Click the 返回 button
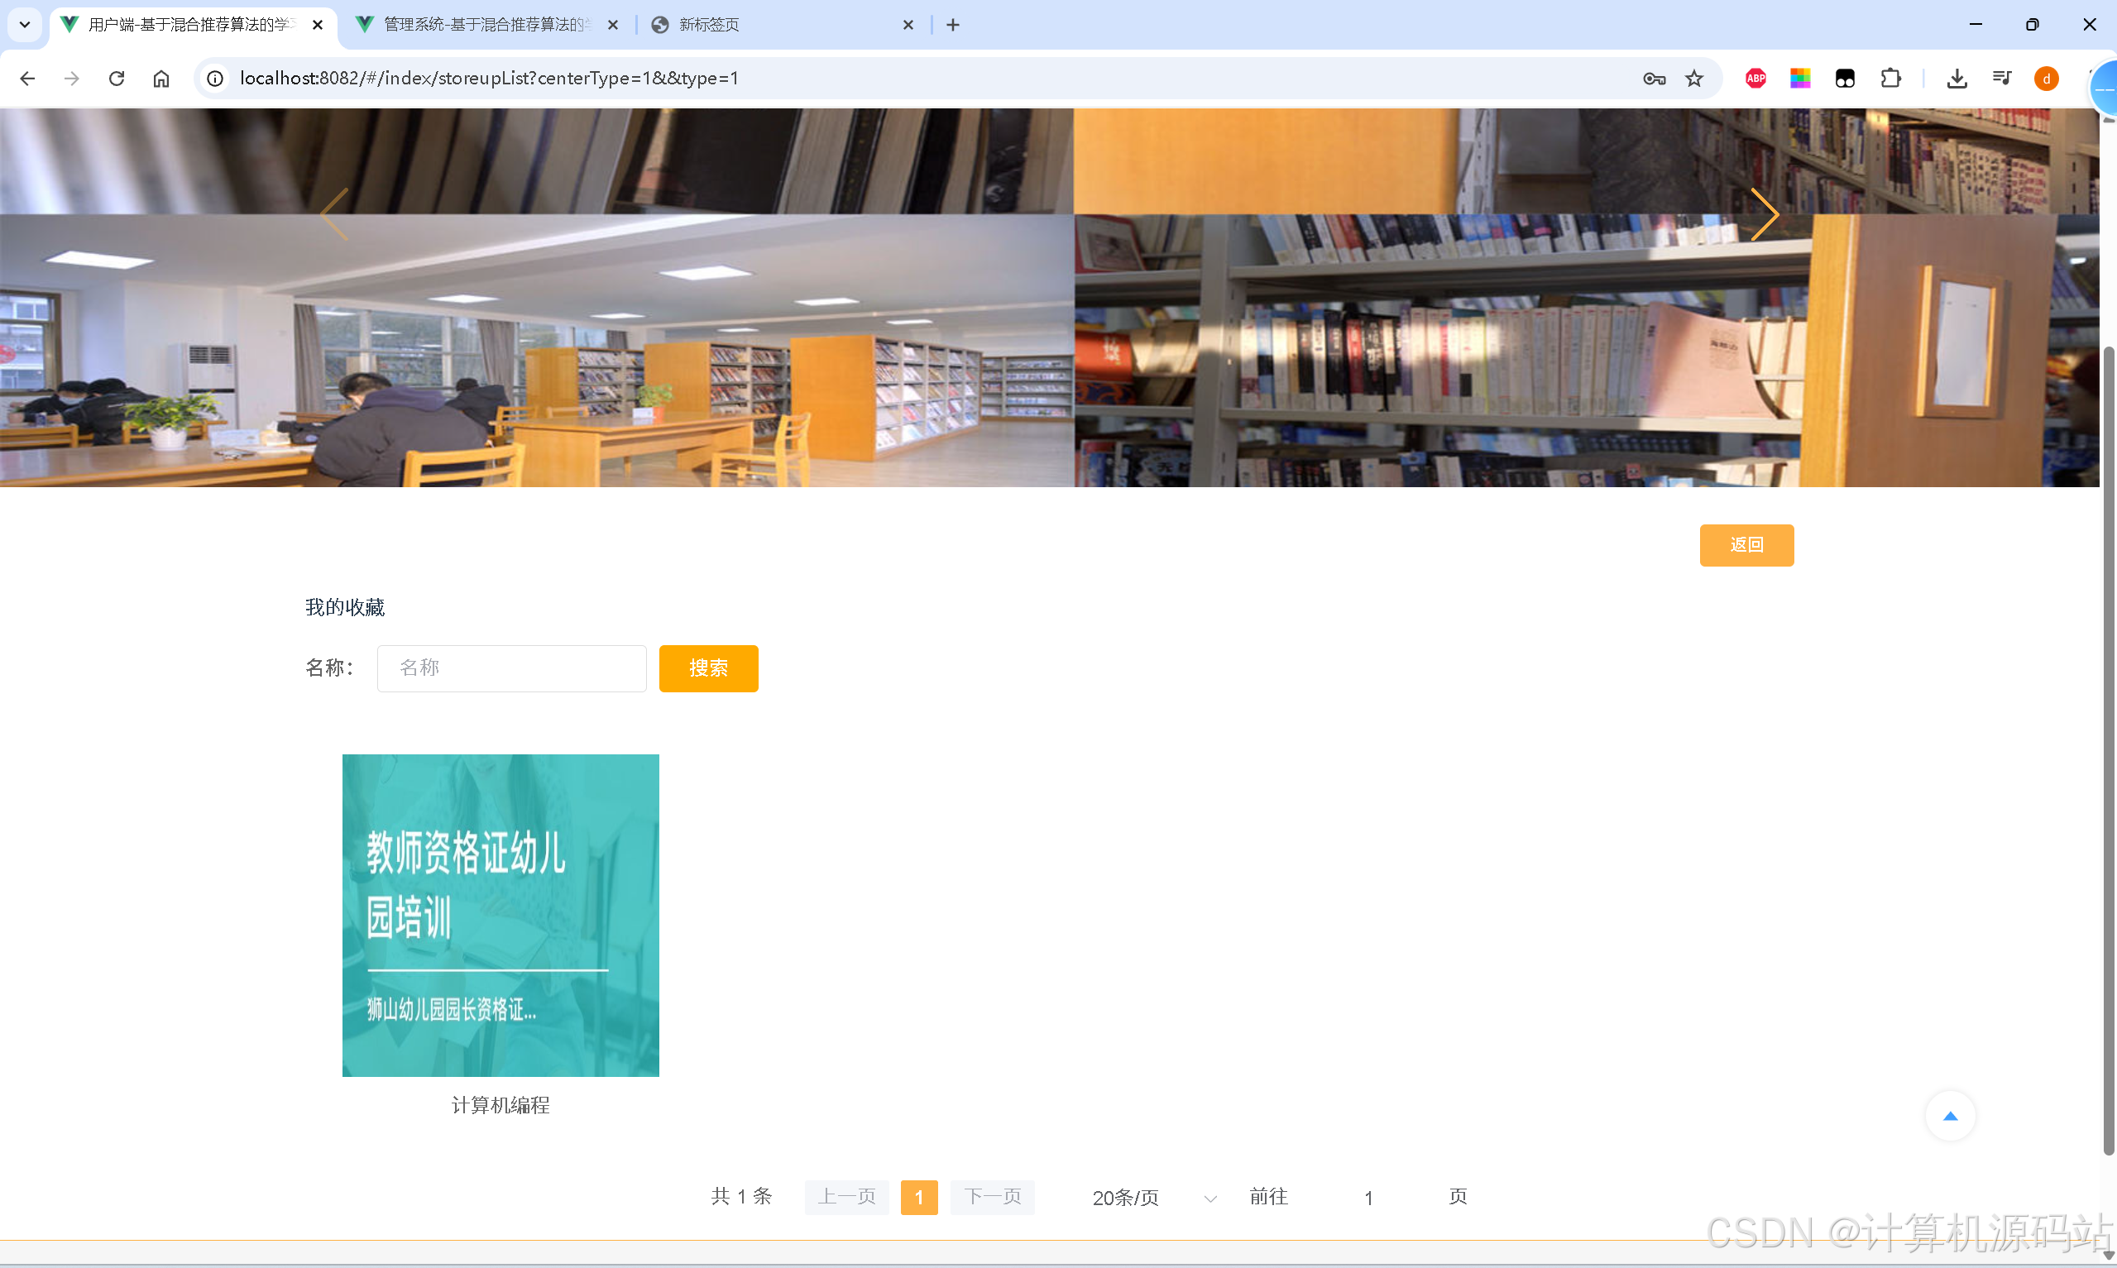2117x1268 pixels. point(1746,544)
